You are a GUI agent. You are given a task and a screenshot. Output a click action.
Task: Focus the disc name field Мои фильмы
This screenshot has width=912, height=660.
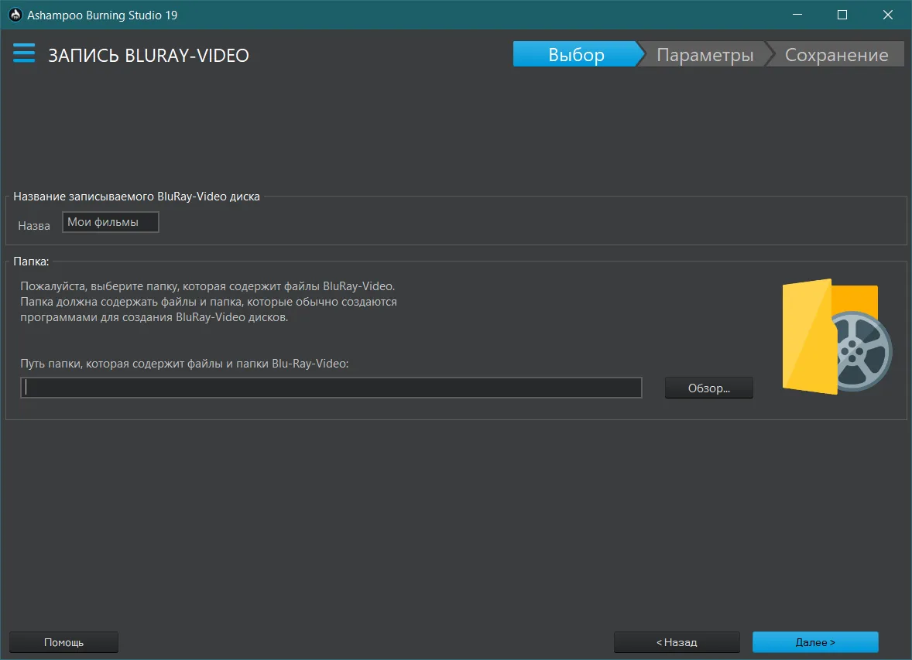[x=111, y=222]
